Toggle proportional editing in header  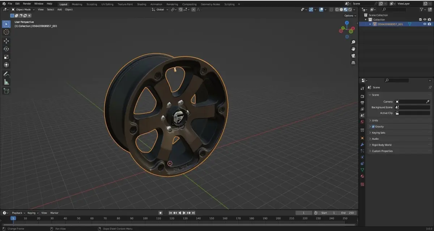pyautogui.click(x=193, y=10)
